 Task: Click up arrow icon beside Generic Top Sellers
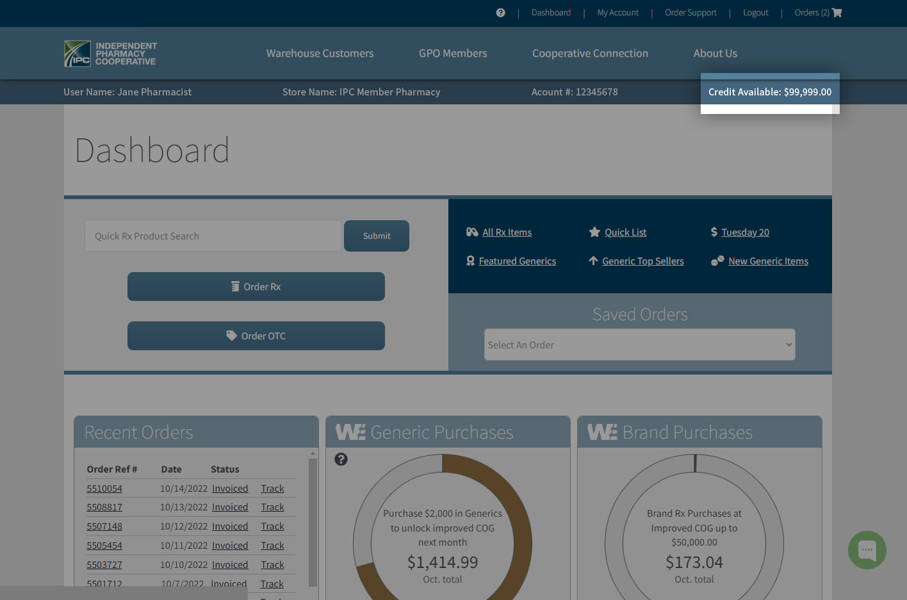(x=593, y=261)
